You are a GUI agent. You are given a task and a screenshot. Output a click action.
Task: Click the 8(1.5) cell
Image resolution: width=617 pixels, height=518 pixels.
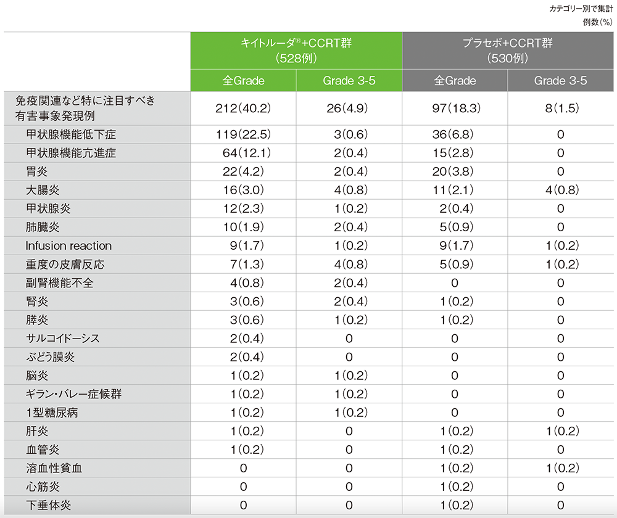[562, 108]
